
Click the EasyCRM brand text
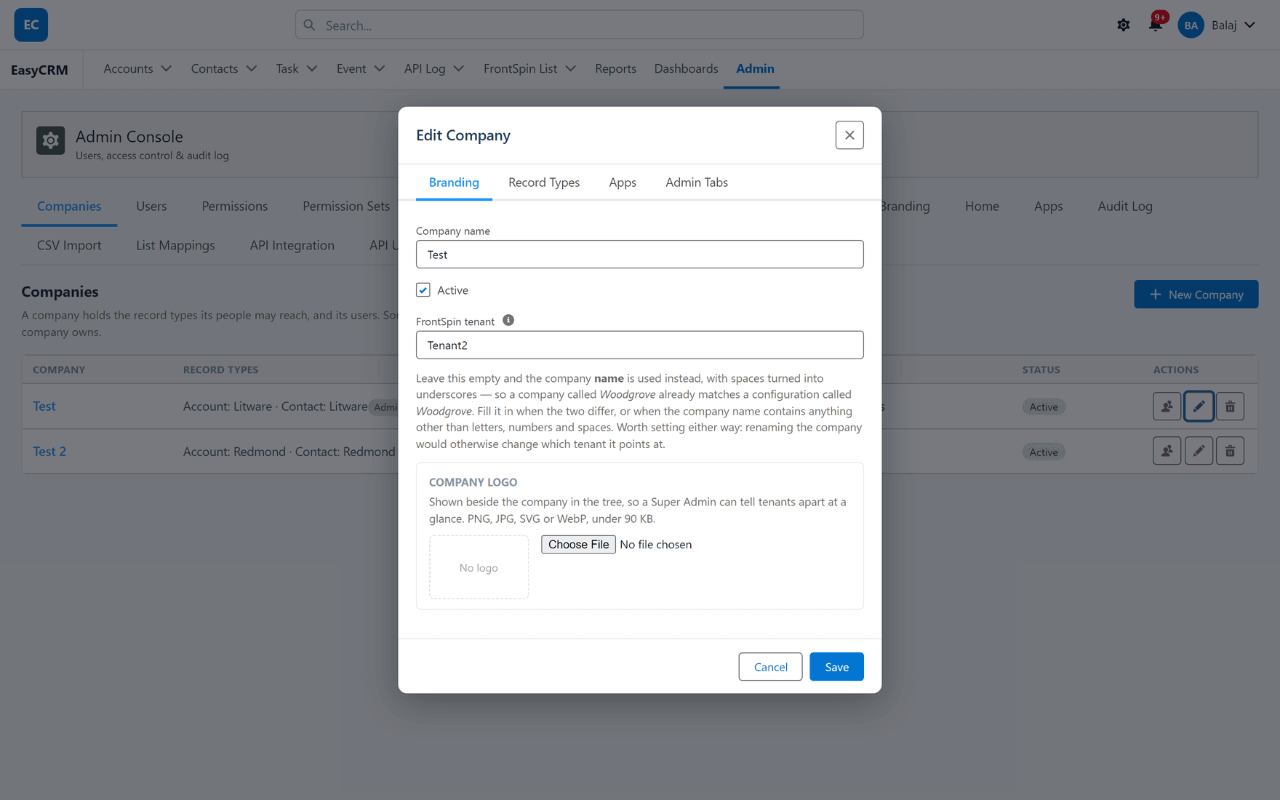pos(39,70)
